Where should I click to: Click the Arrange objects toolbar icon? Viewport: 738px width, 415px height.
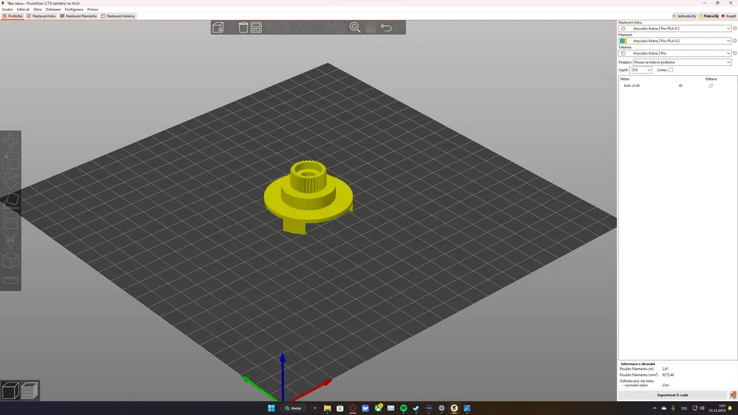pyautogui.click(x=256, y=27)
